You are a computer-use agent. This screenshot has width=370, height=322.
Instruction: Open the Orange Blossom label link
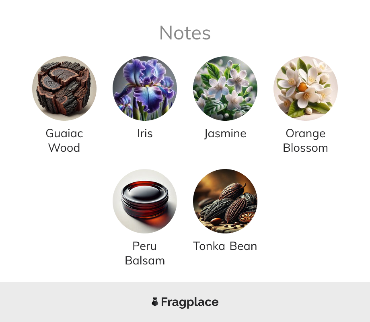pos(306,140)
